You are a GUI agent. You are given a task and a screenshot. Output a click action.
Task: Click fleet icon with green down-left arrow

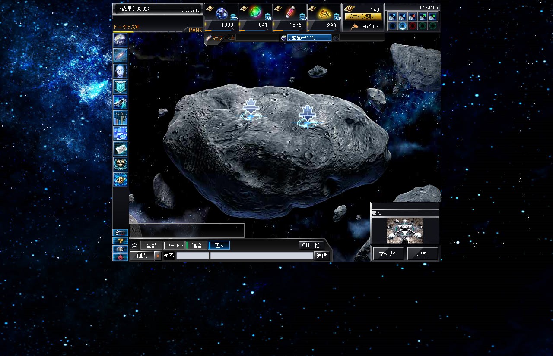pyautogui.click(x=432, y=17)
